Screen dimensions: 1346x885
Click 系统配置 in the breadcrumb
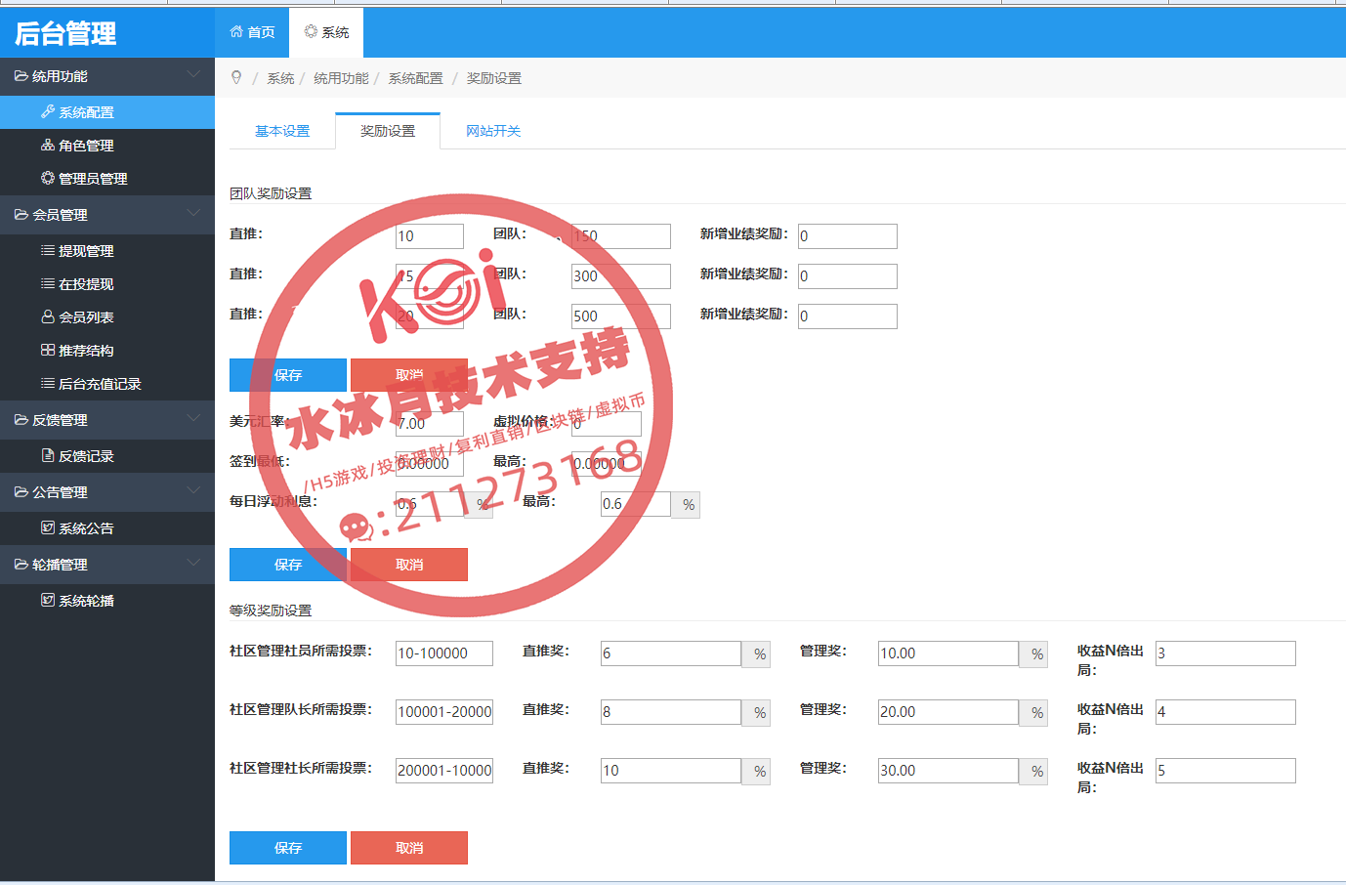coord(415,78)
